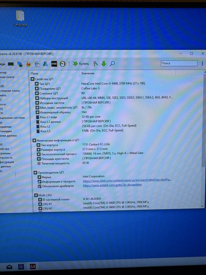Open the intel.com product information link

point(127,180)
